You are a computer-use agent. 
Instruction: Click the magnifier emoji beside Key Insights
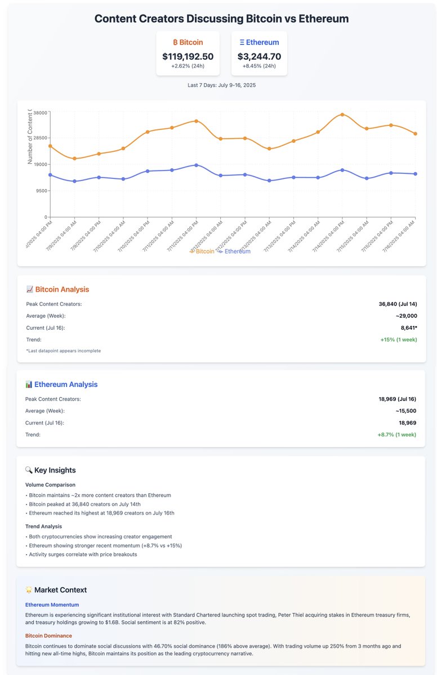click(x=29, y=470)
